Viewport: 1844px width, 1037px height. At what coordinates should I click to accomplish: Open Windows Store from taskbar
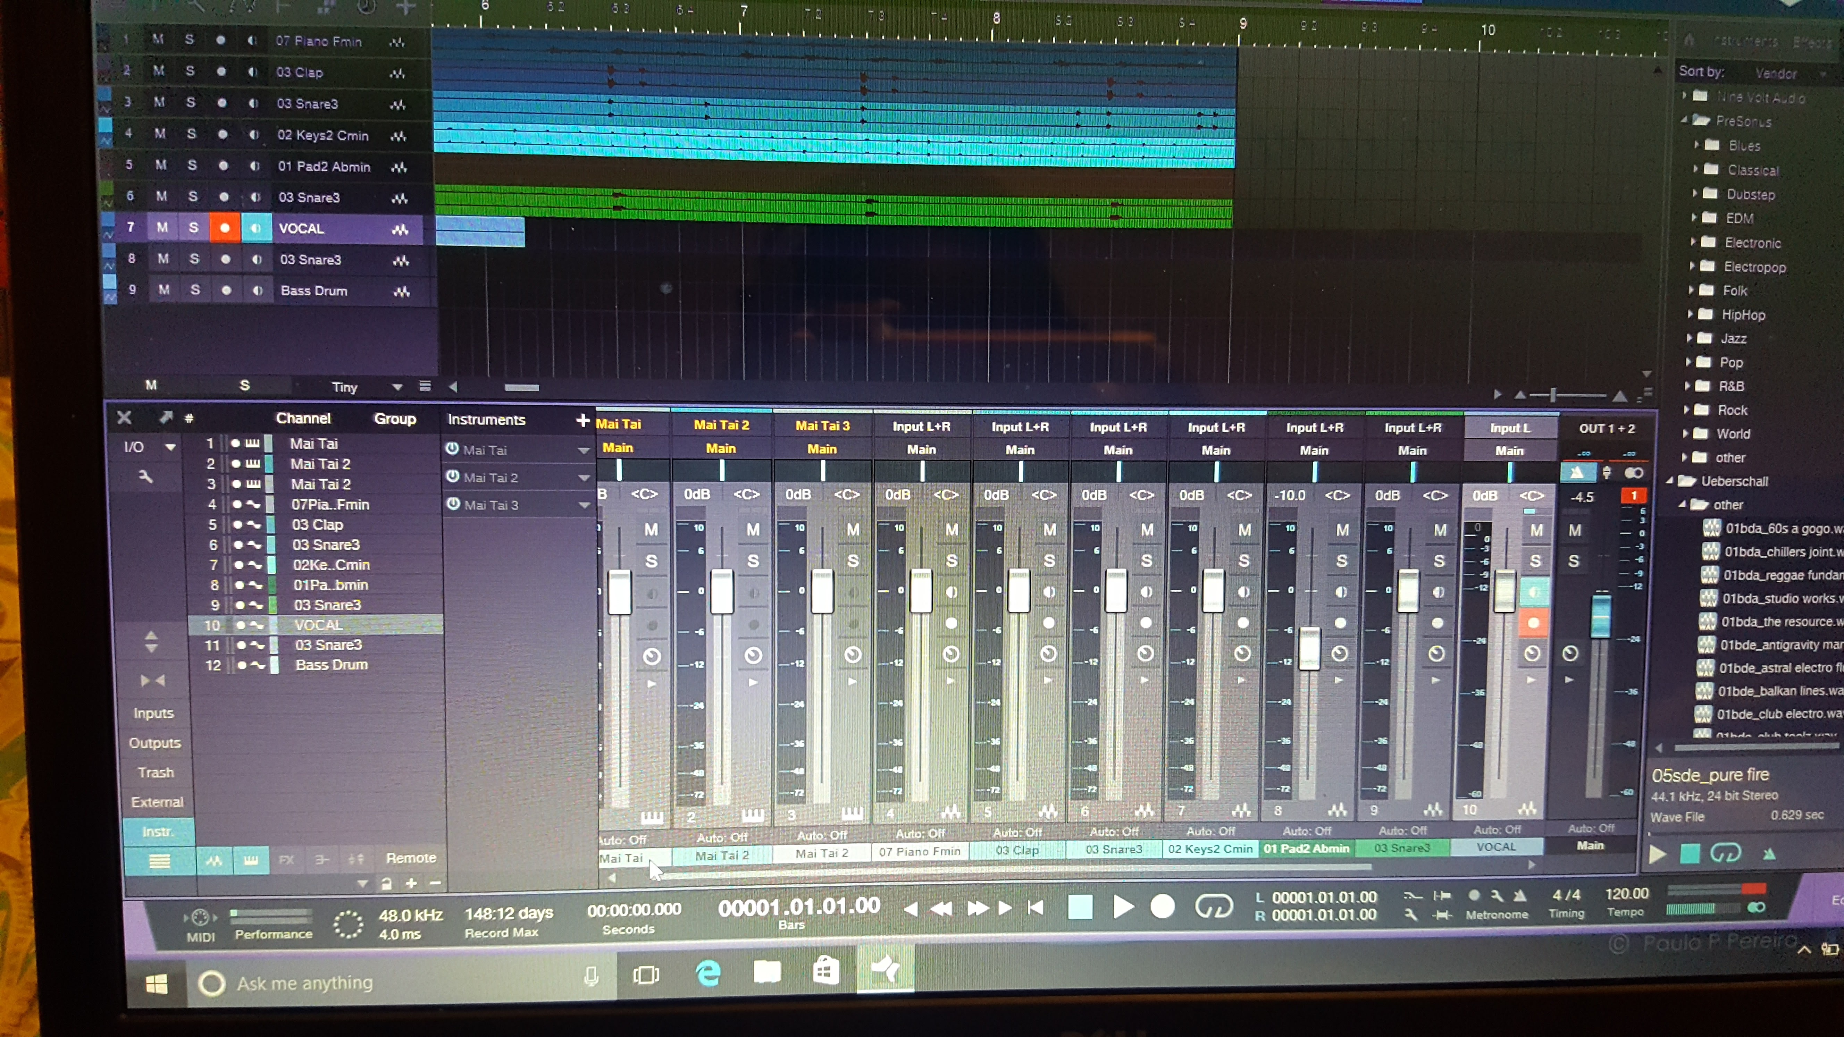[x=825, y=971]
